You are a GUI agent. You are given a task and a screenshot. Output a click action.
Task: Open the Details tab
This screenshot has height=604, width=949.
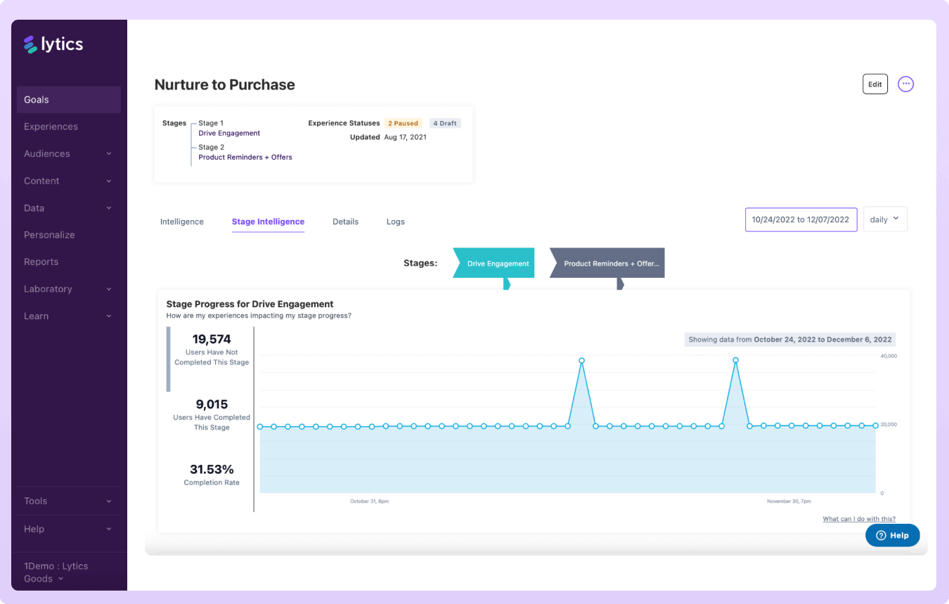[345, 221]
